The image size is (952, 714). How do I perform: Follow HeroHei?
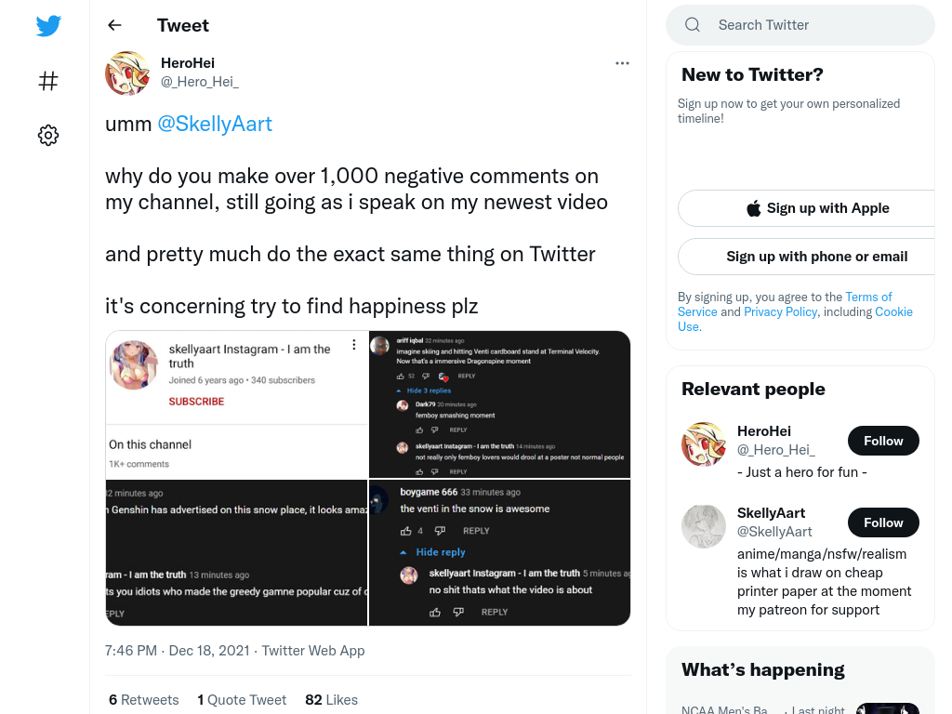point(883,441)
